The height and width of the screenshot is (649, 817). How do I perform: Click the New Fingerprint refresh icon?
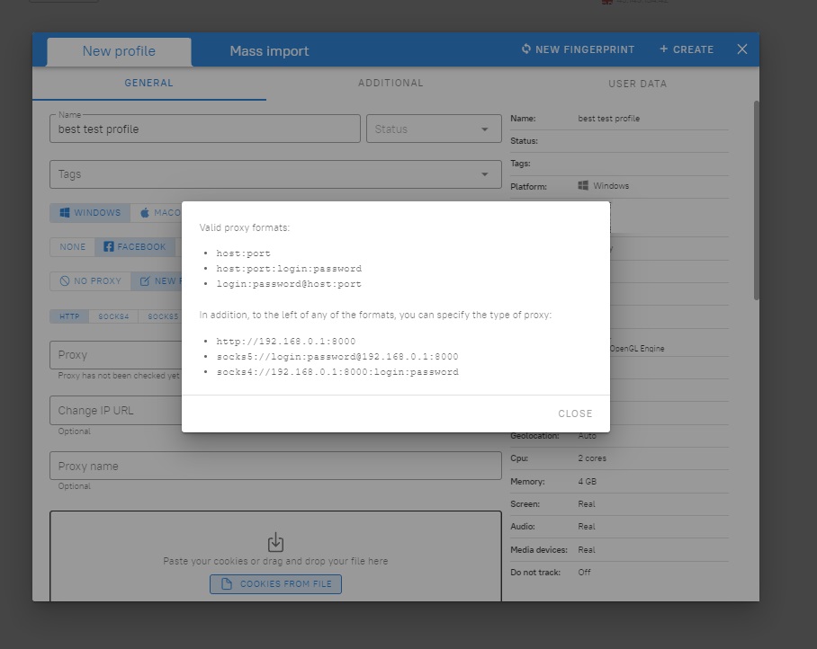[x=526, y=49]
